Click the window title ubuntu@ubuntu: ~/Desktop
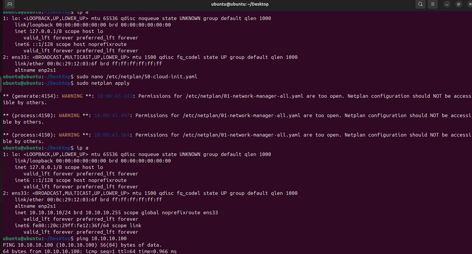The width and height of the screenshot is (472, 254). tap(240, 4)
